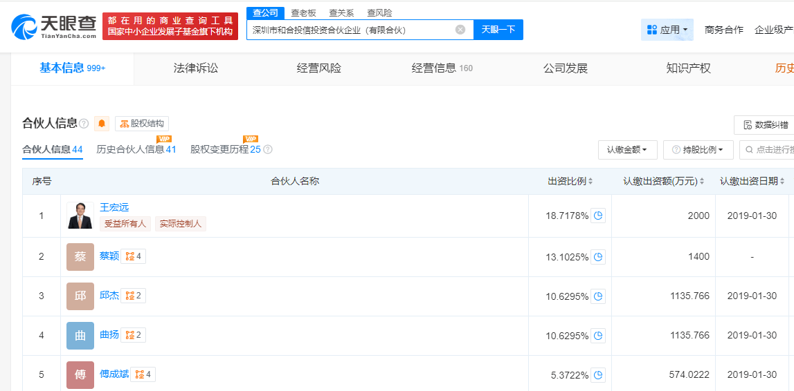This screenshot has width=794, height=391.
Task: Click the 574.0222 contribution amount
Action: click(x=689, y=375)
